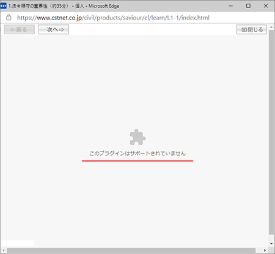Click the URL address field
Viewport: 275px width, 254px height.
(113, 18)
